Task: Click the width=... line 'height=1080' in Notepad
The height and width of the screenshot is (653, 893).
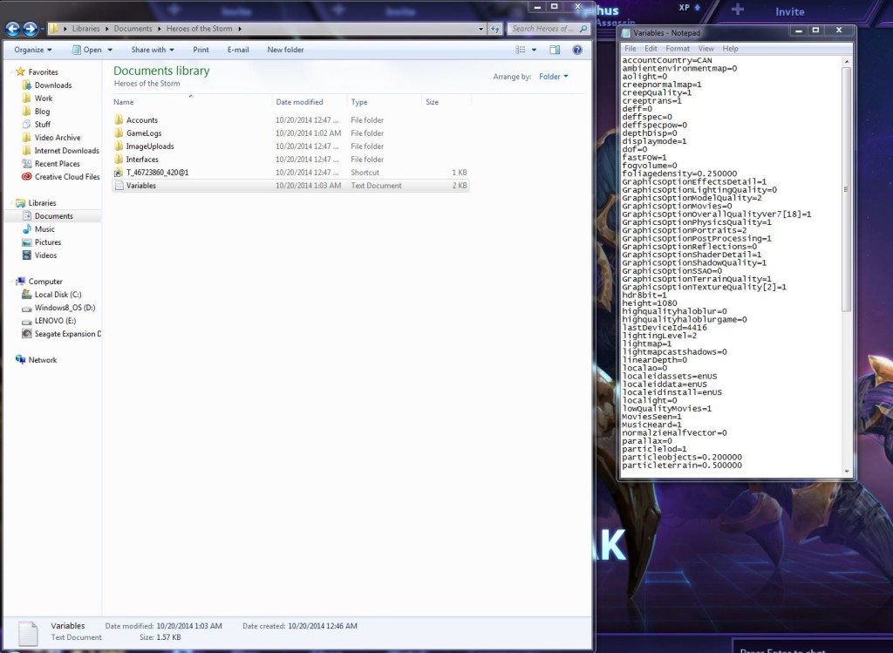Action: [x=650, y=303]
